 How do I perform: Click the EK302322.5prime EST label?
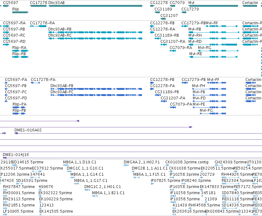click(x=55, y=193)
